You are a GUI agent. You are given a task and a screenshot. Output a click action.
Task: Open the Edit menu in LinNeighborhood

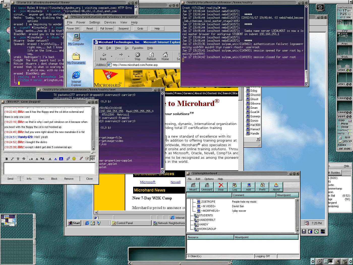tap(198, 179)
